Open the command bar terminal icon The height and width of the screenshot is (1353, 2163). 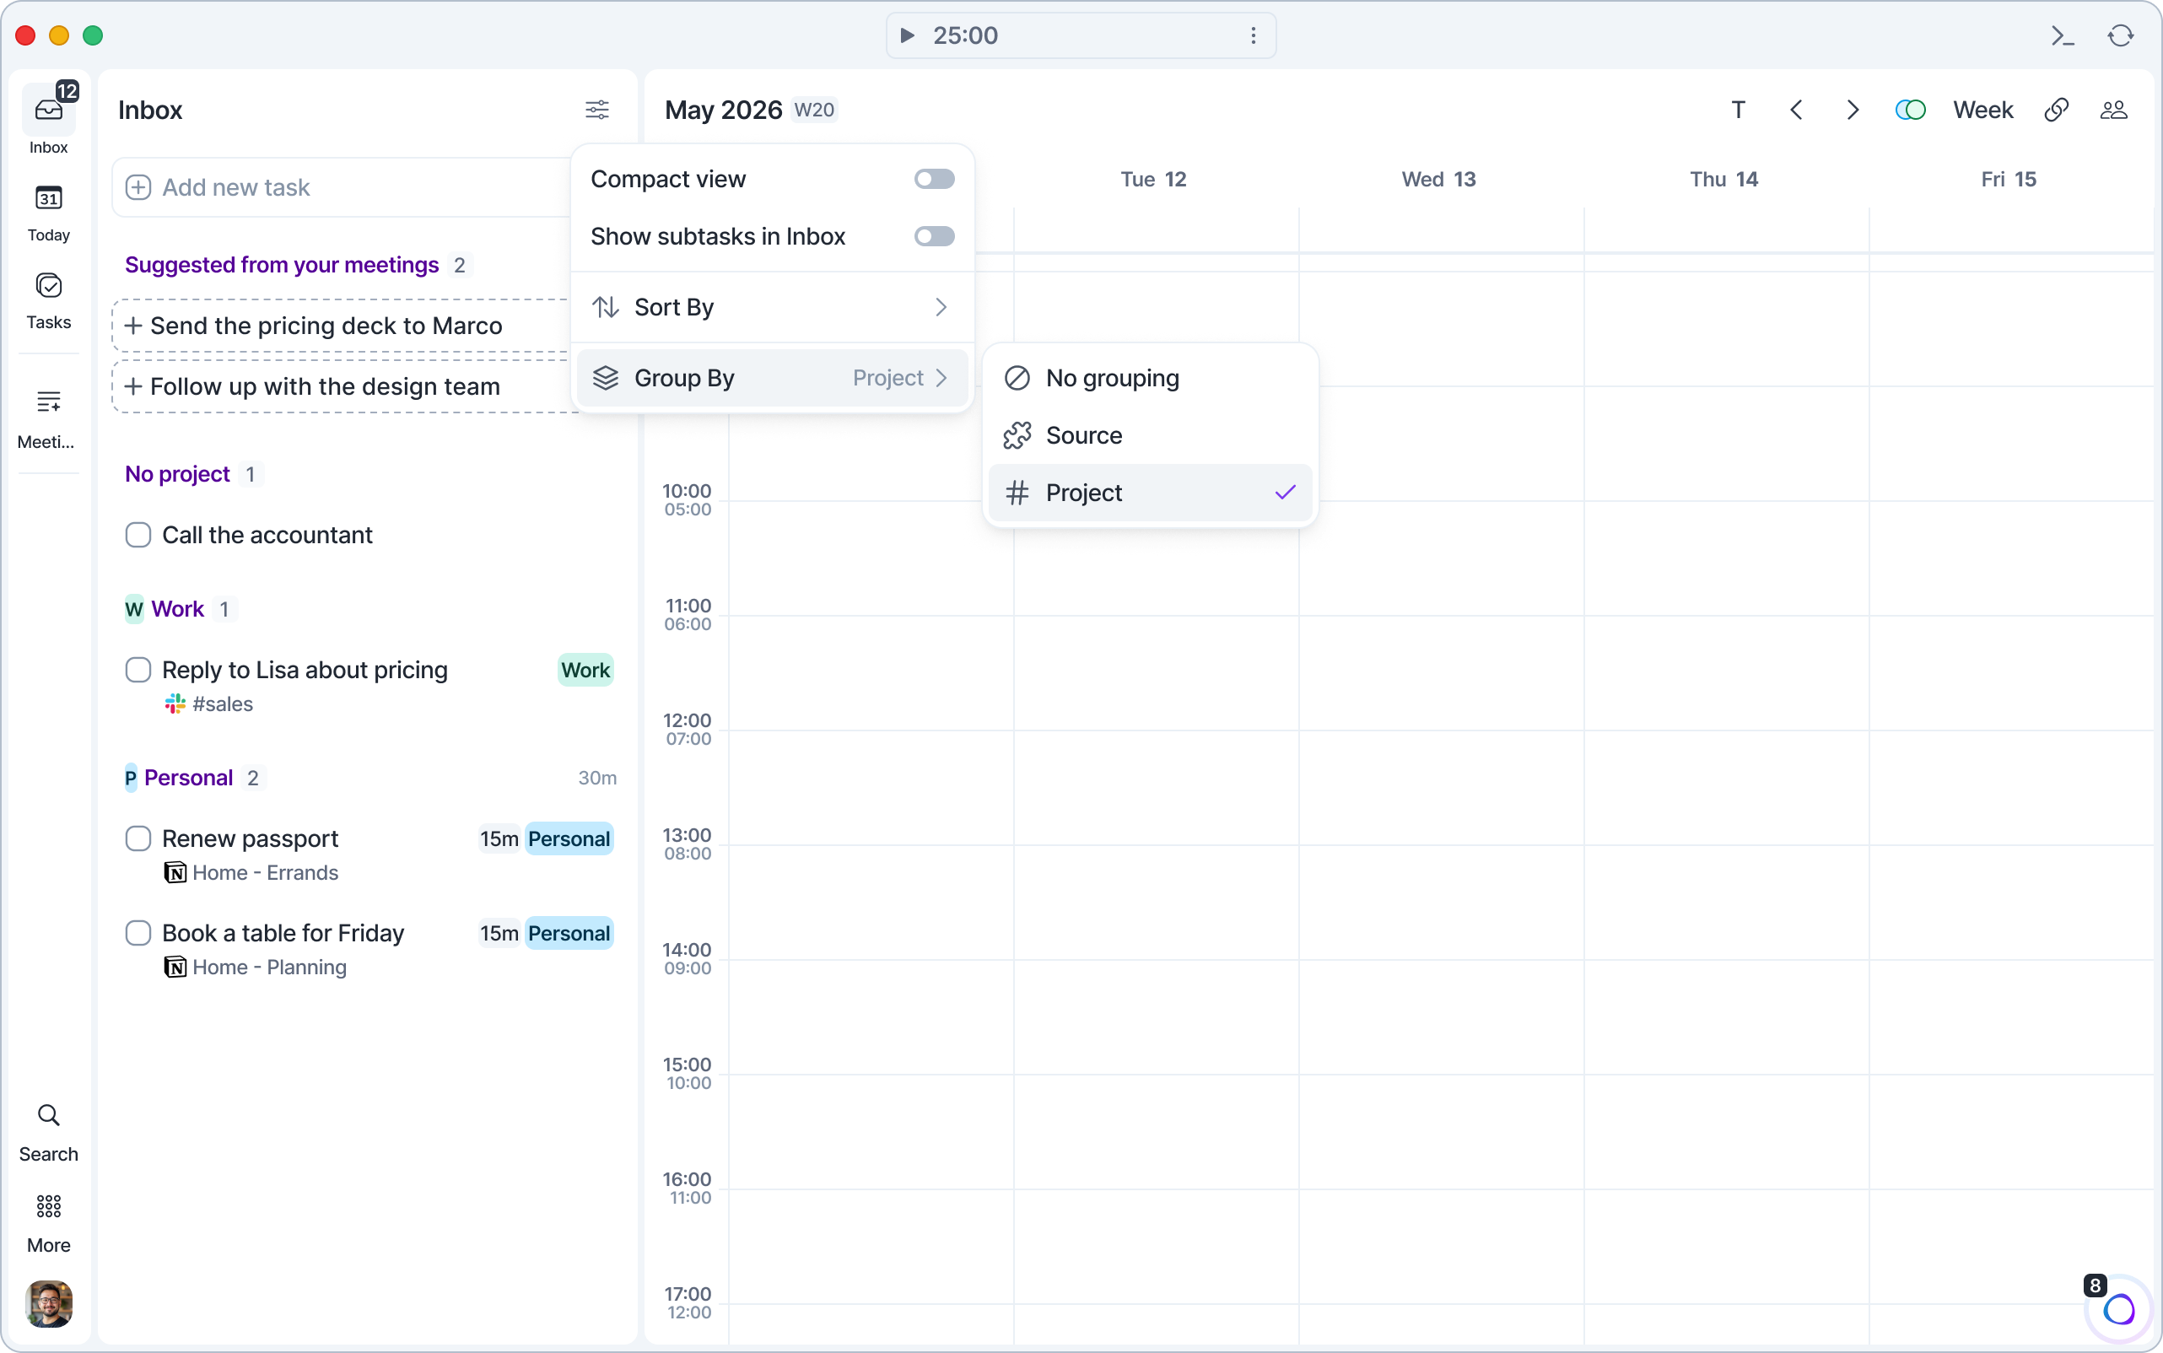tap(2062, 35)
